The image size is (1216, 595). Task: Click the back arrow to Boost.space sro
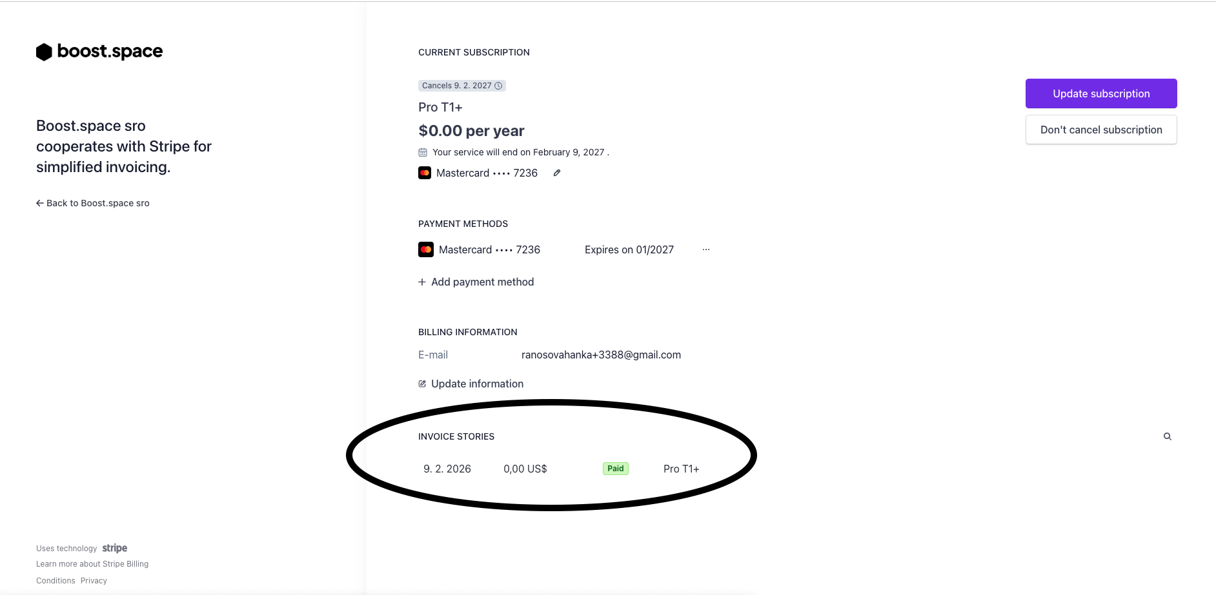tap(40, 203)
